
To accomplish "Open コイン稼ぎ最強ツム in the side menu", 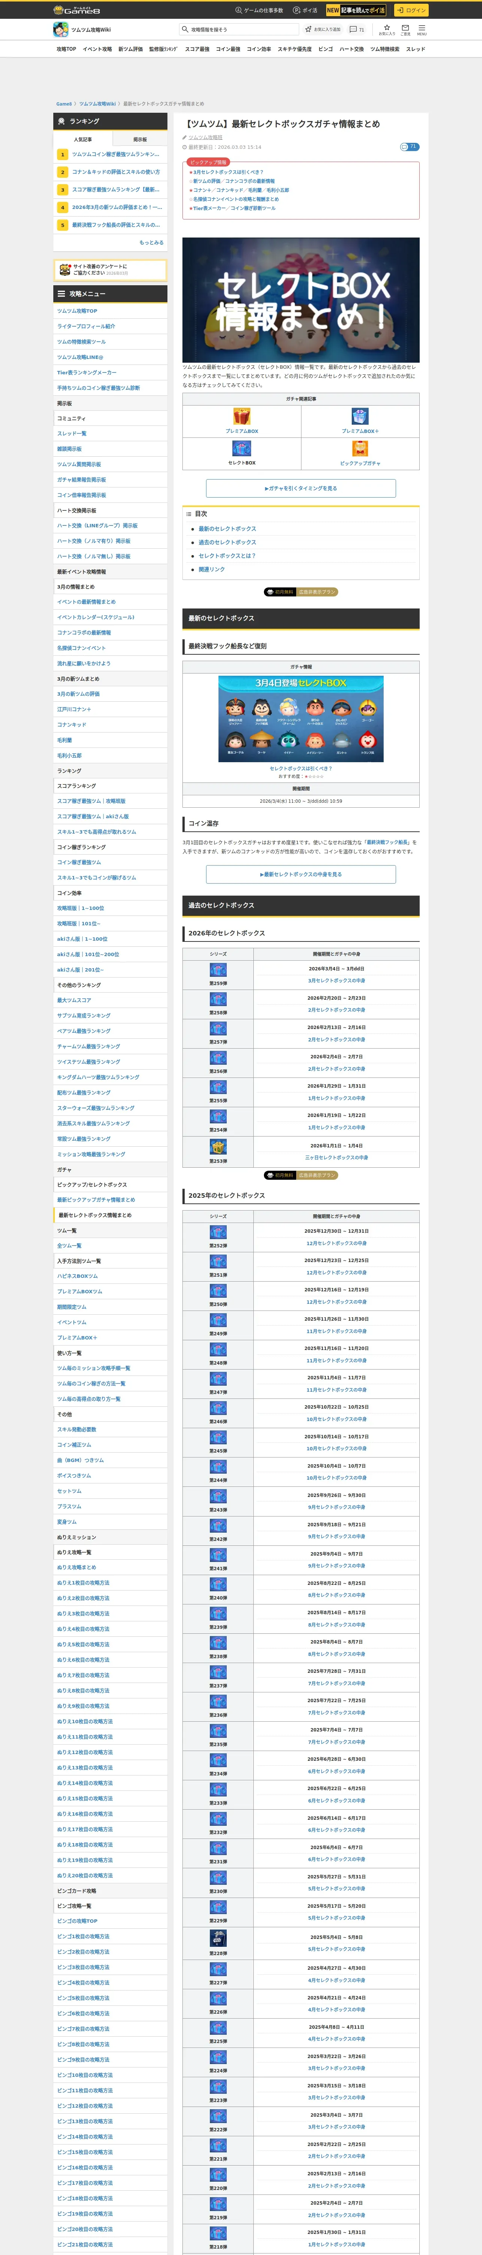I will coord(110,862).
